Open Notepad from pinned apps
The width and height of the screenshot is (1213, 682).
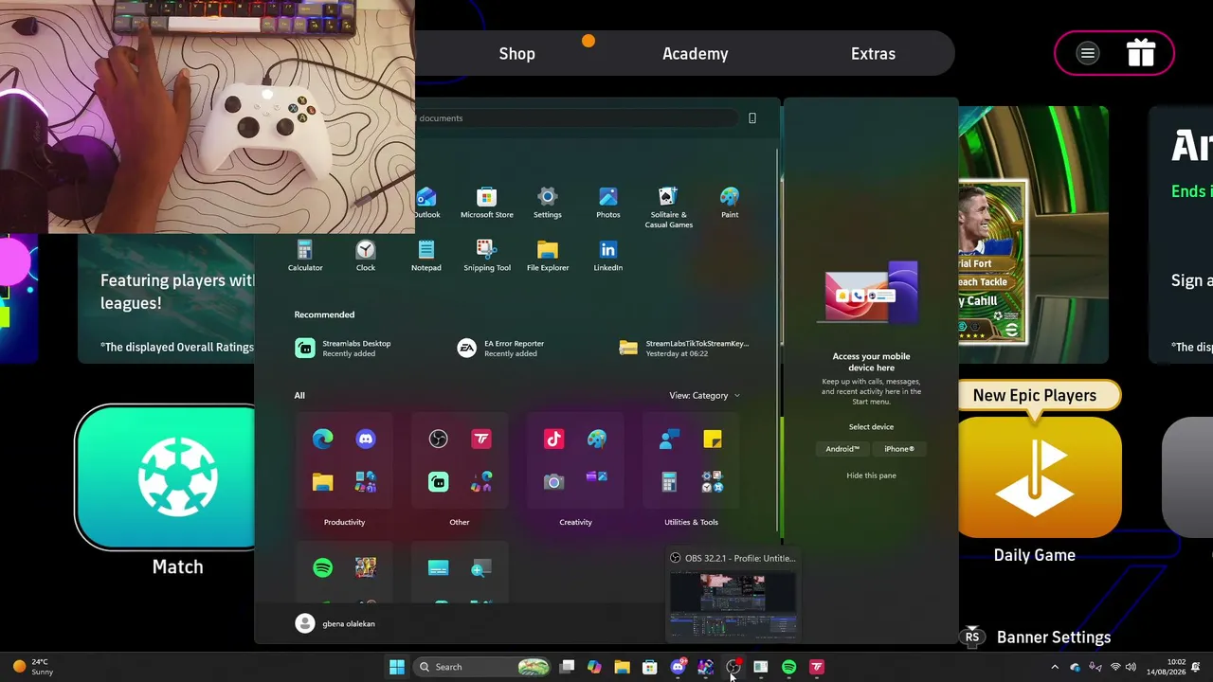pyautogui.click(x=426, y=256)
